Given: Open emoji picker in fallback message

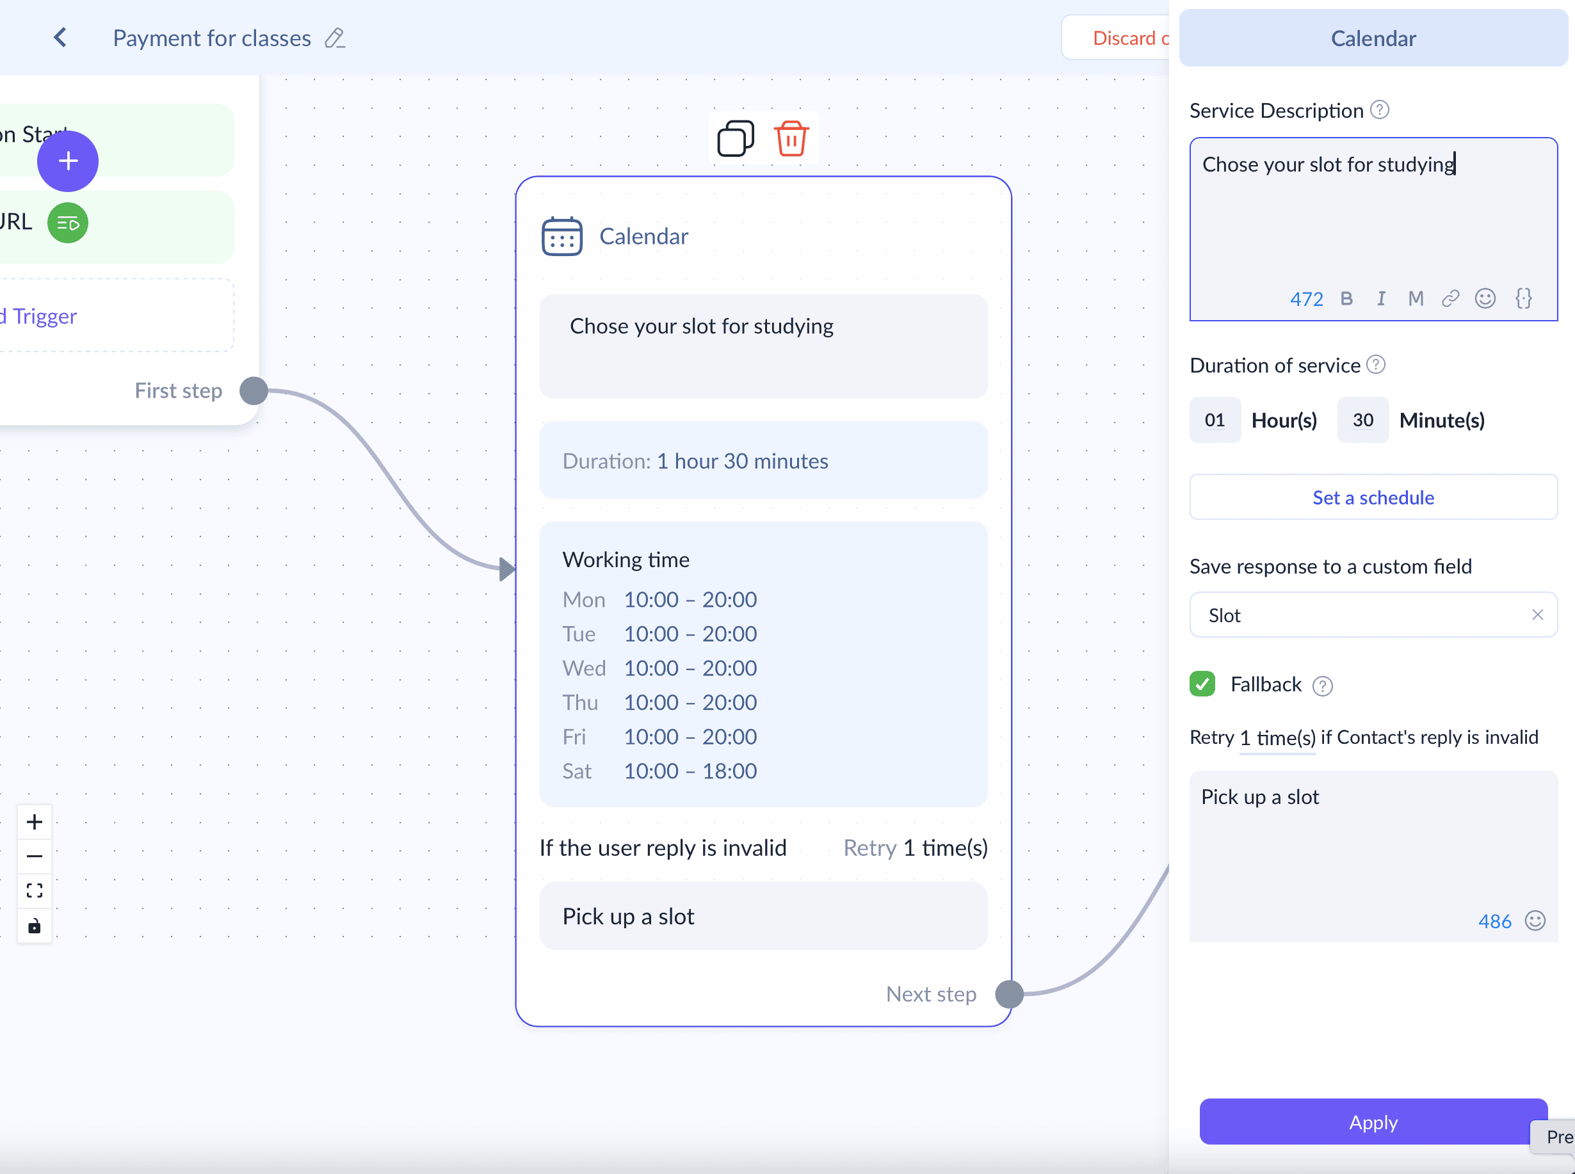Looking at the screenshot, I should pos(1535,921).
